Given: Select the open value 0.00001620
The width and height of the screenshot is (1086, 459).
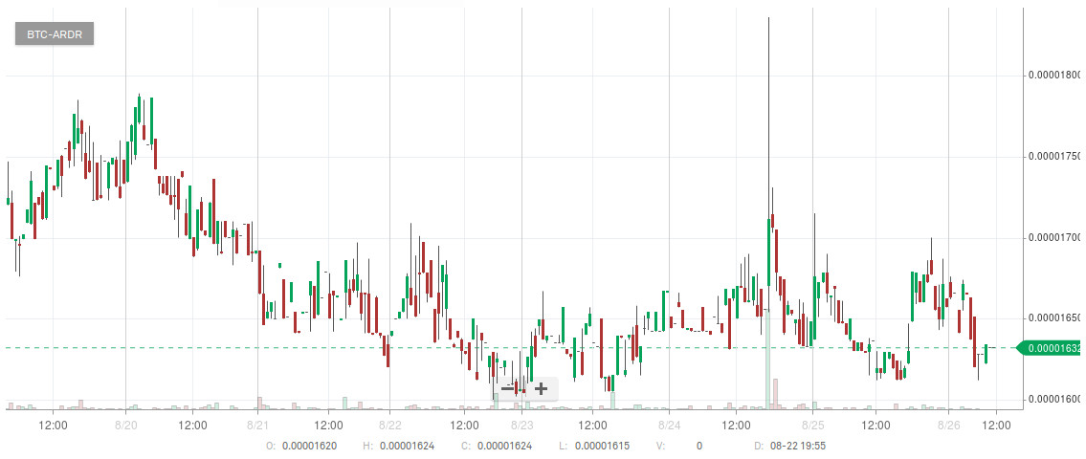Looking at the screenshot, I should pyautogui.click(x=310, y=447).
